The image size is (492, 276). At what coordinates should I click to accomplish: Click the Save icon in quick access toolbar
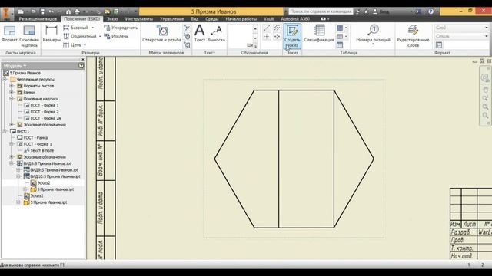click(42, 11)
